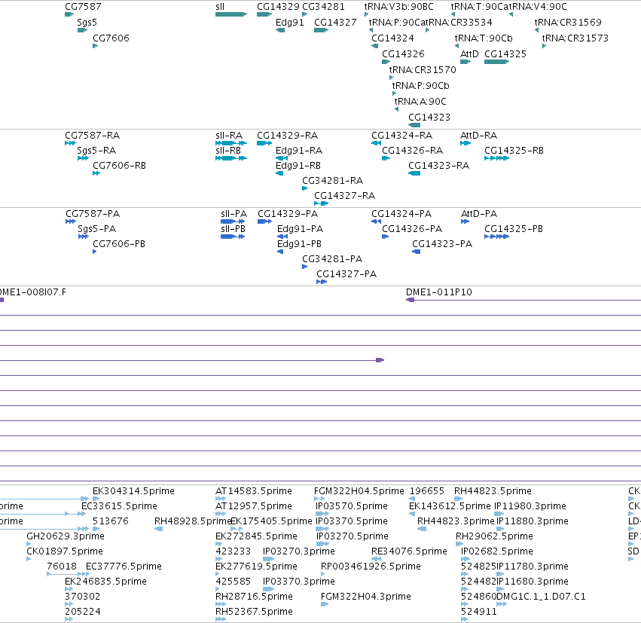Select protein CG14323-PA
641x623 pixels.
point(442,244)
